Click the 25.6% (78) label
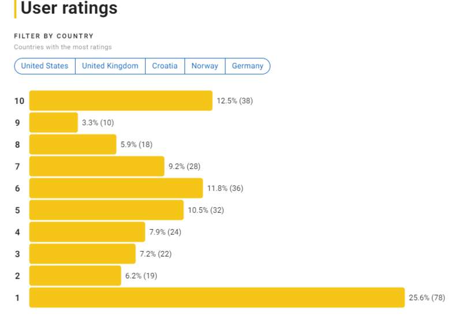 [427, 298]
